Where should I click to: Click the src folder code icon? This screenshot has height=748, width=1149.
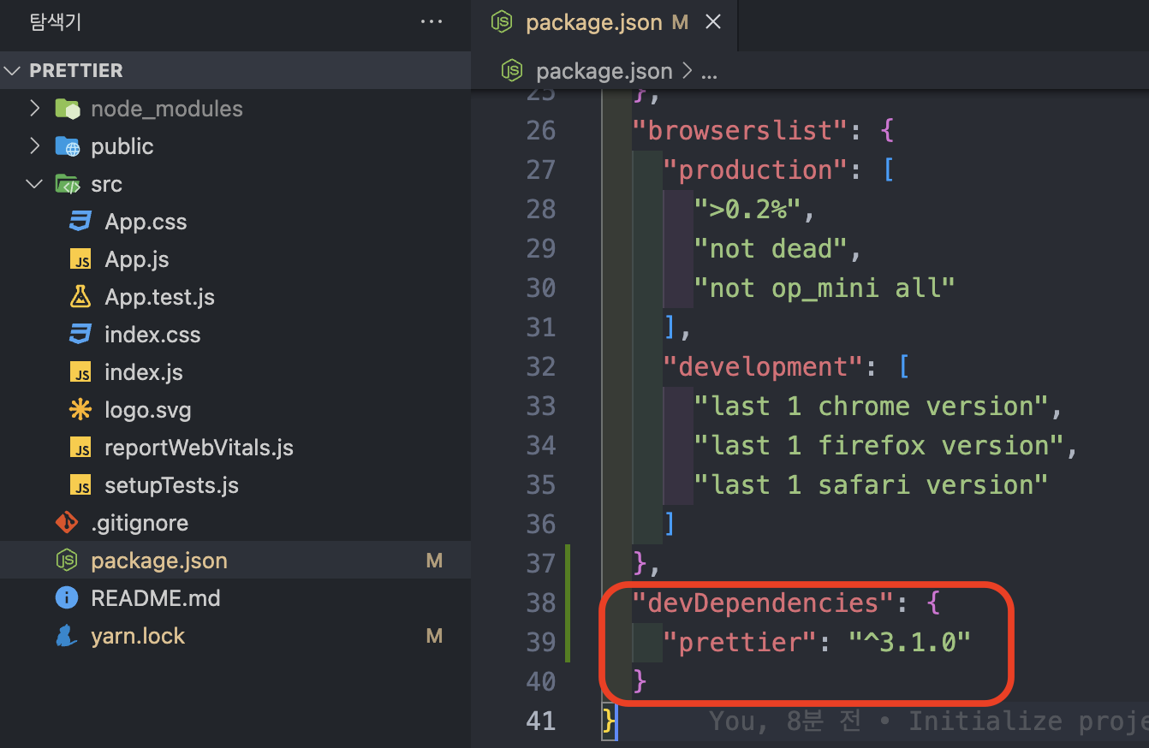pyautogui.click(x=68, y=184)
